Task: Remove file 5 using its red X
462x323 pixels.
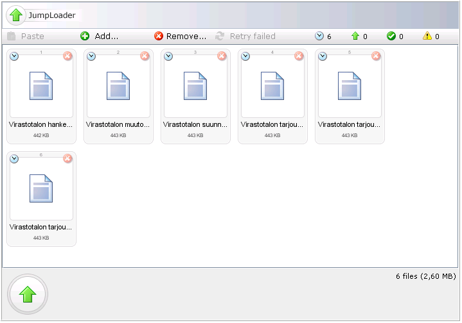Action: click(376, 56)
